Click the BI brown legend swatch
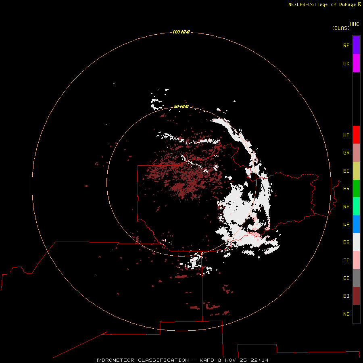The width and height of the screenshot is (363, 363). click(356, 296)
